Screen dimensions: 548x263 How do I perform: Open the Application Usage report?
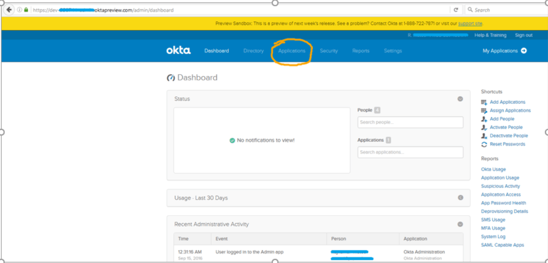[500, 178]
